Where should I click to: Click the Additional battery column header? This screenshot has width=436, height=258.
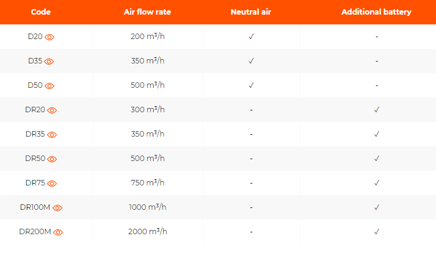(x=376, y=12)
